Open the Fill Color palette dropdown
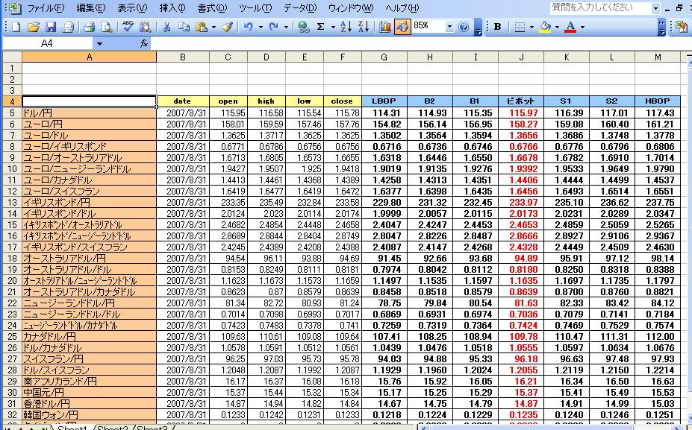Viewport: 692px width, 430px height. [x=557, y=28]
